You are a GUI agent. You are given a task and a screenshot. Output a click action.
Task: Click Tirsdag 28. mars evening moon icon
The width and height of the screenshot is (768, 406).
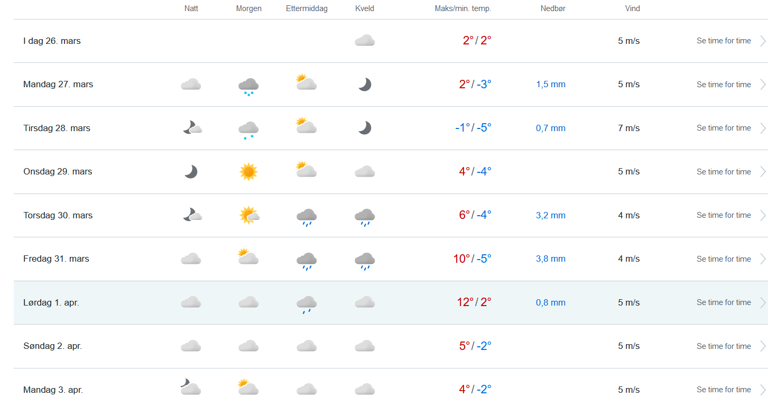pos(365,128)
